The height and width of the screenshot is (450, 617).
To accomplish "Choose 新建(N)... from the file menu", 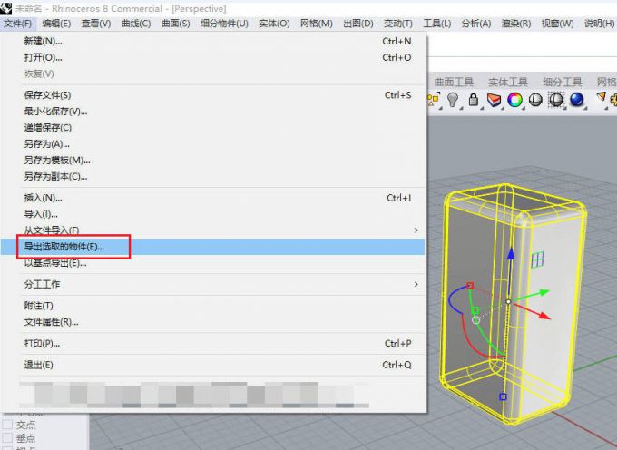I will pyautogui.click(x=212, y=42).
